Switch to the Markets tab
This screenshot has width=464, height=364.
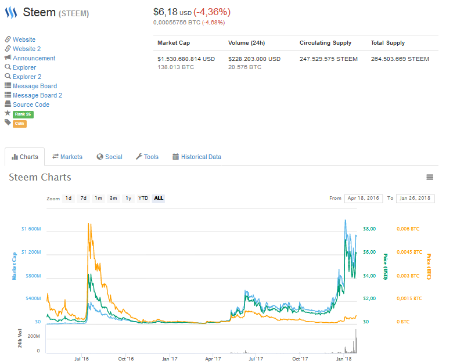point(67,157)
